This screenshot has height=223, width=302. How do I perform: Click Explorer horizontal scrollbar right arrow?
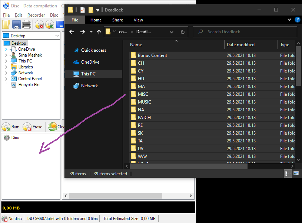(x=292, y=166)
